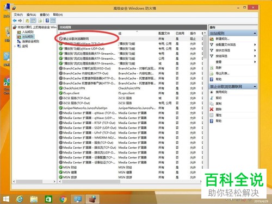Open Chrome from the taskbar
The image size is (272, 204).
coord(63,199)
